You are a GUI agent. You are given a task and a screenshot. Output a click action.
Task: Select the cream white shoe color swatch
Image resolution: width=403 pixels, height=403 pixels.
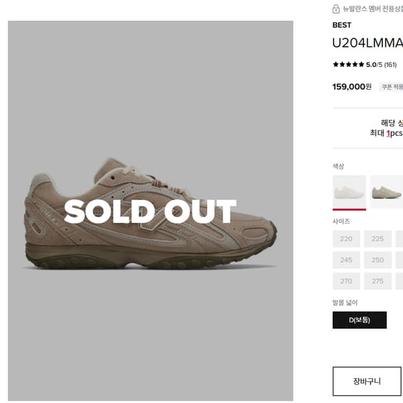point(349,192)
